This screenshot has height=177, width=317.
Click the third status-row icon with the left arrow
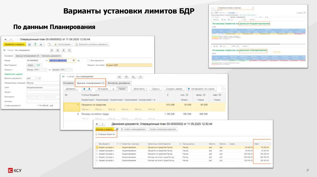(x=63, y=50)
